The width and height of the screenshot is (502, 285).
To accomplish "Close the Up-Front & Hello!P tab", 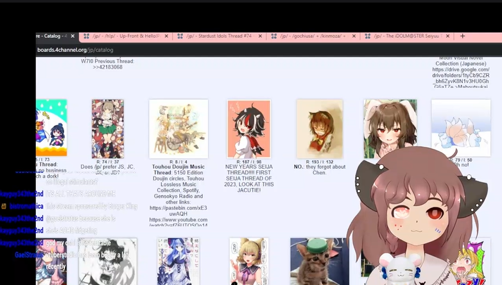I will click(x=166, y=37).
